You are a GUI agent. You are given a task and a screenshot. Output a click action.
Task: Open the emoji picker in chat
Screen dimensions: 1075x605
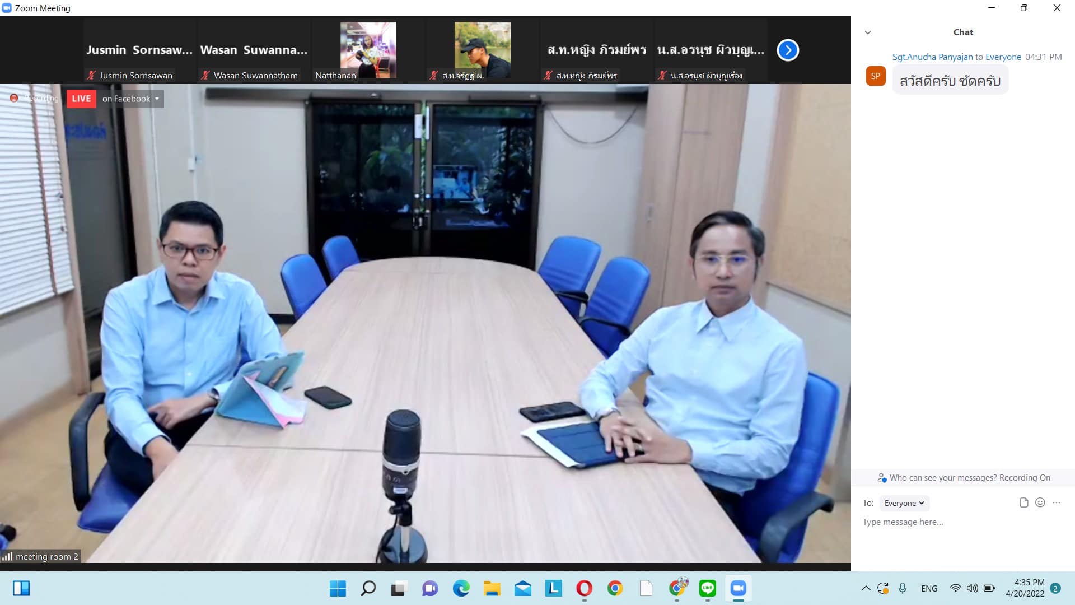click(x=1040, y=502)
